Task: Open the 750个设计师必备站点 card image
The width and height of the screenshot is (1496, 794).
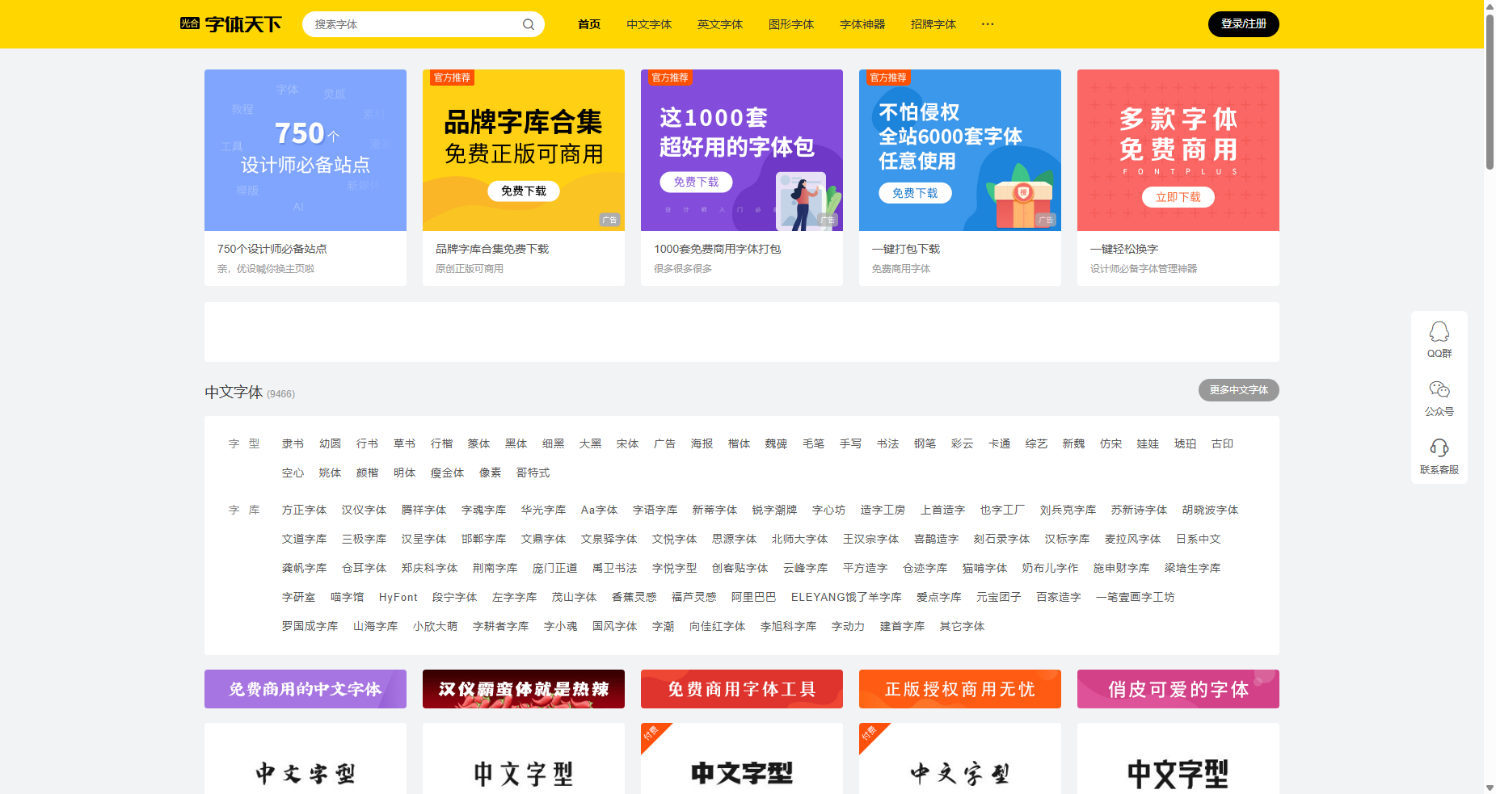Action: pyautogui.click(x=306, y=150)
